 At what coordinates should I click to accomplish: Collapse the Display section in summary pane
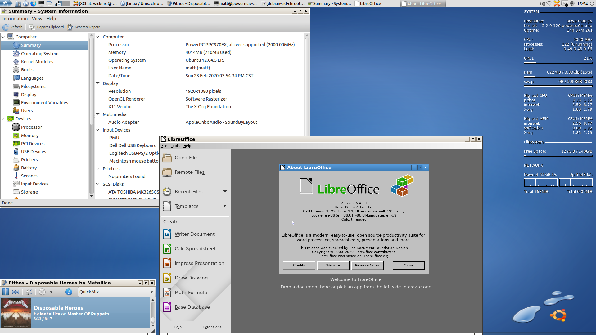[97, 83]
